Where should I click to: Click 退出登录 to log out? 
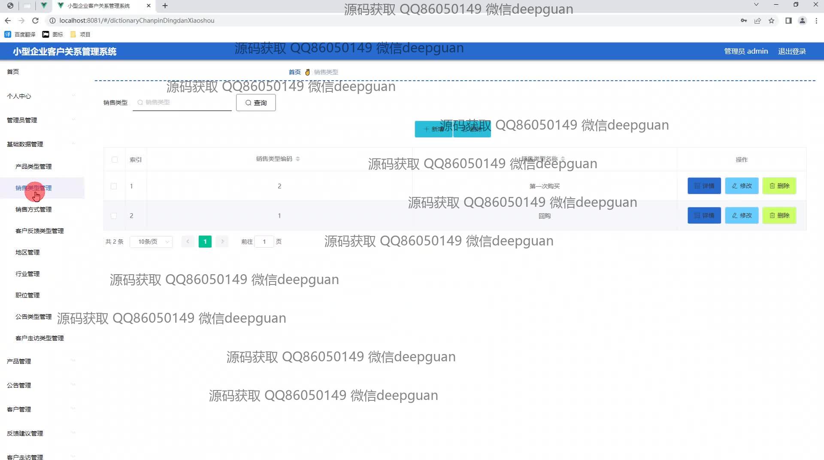click(x=792, y=51)
